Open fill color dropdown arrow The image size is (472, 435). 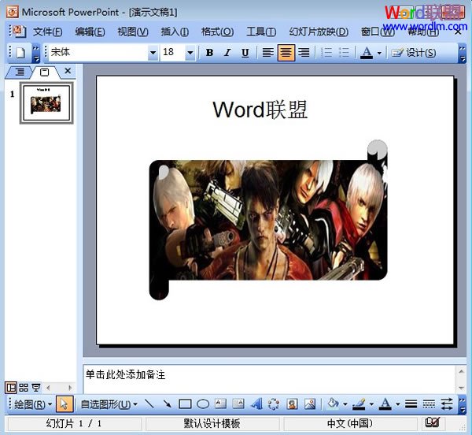coord(345,404)
